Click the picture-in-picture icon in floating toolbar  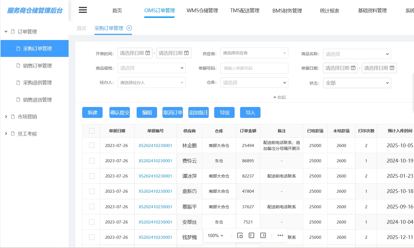pyautogui.click(x=240, y=235)
